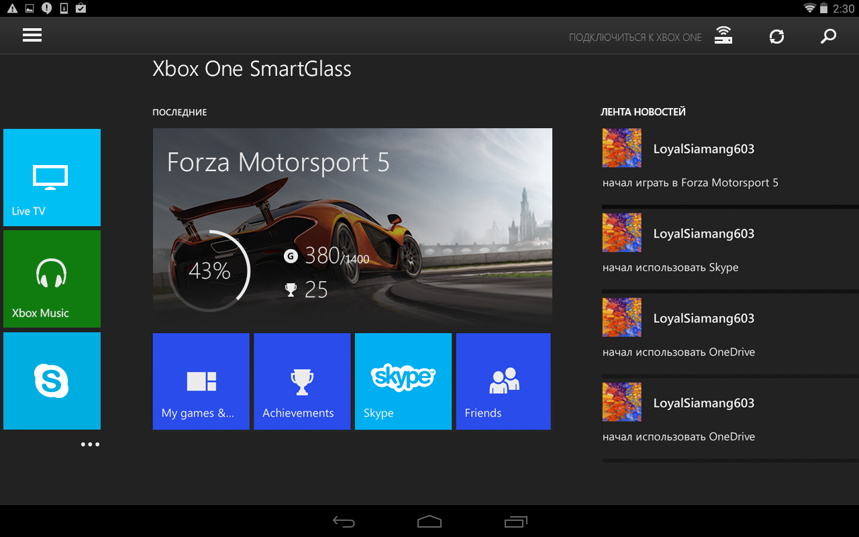Tap the Android recent apps button

tap(515, 522)
